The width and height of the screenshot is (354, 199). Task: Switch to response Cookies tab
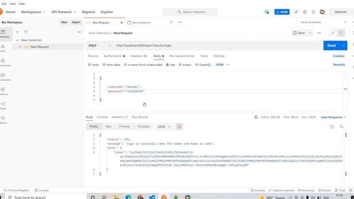102,117
